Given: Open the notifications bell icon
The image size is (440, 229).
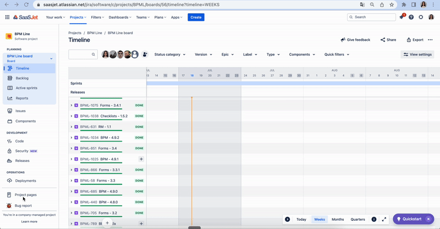Looking at the screenshot, I should (401, 17).
